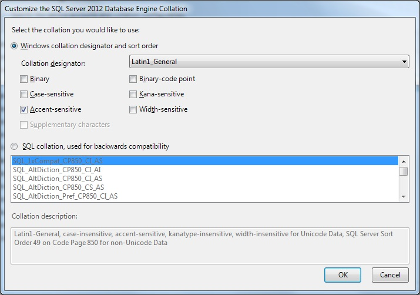Select SQL collation backwards compatibility option
The image size is (420, 295).
click(x=14, y=146)
